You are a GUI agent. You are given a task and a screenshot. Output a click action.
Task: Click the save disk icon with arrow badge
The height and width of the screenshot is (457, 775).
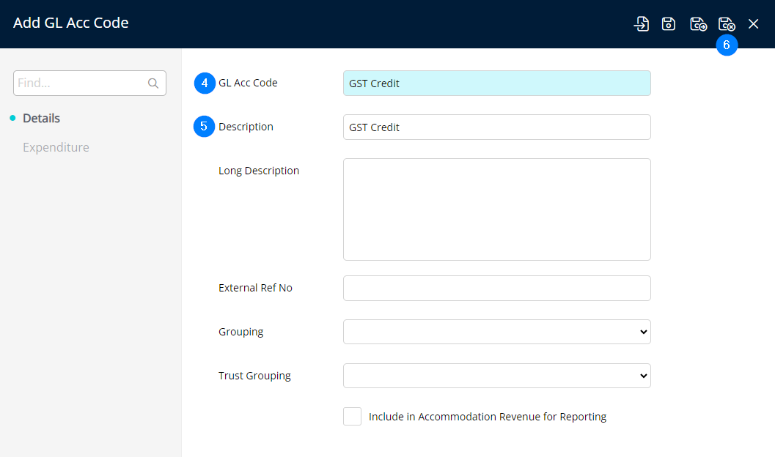[698, 24]
